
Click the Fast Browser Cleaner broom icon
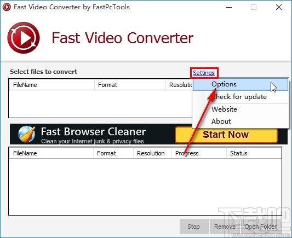(26, 134)
